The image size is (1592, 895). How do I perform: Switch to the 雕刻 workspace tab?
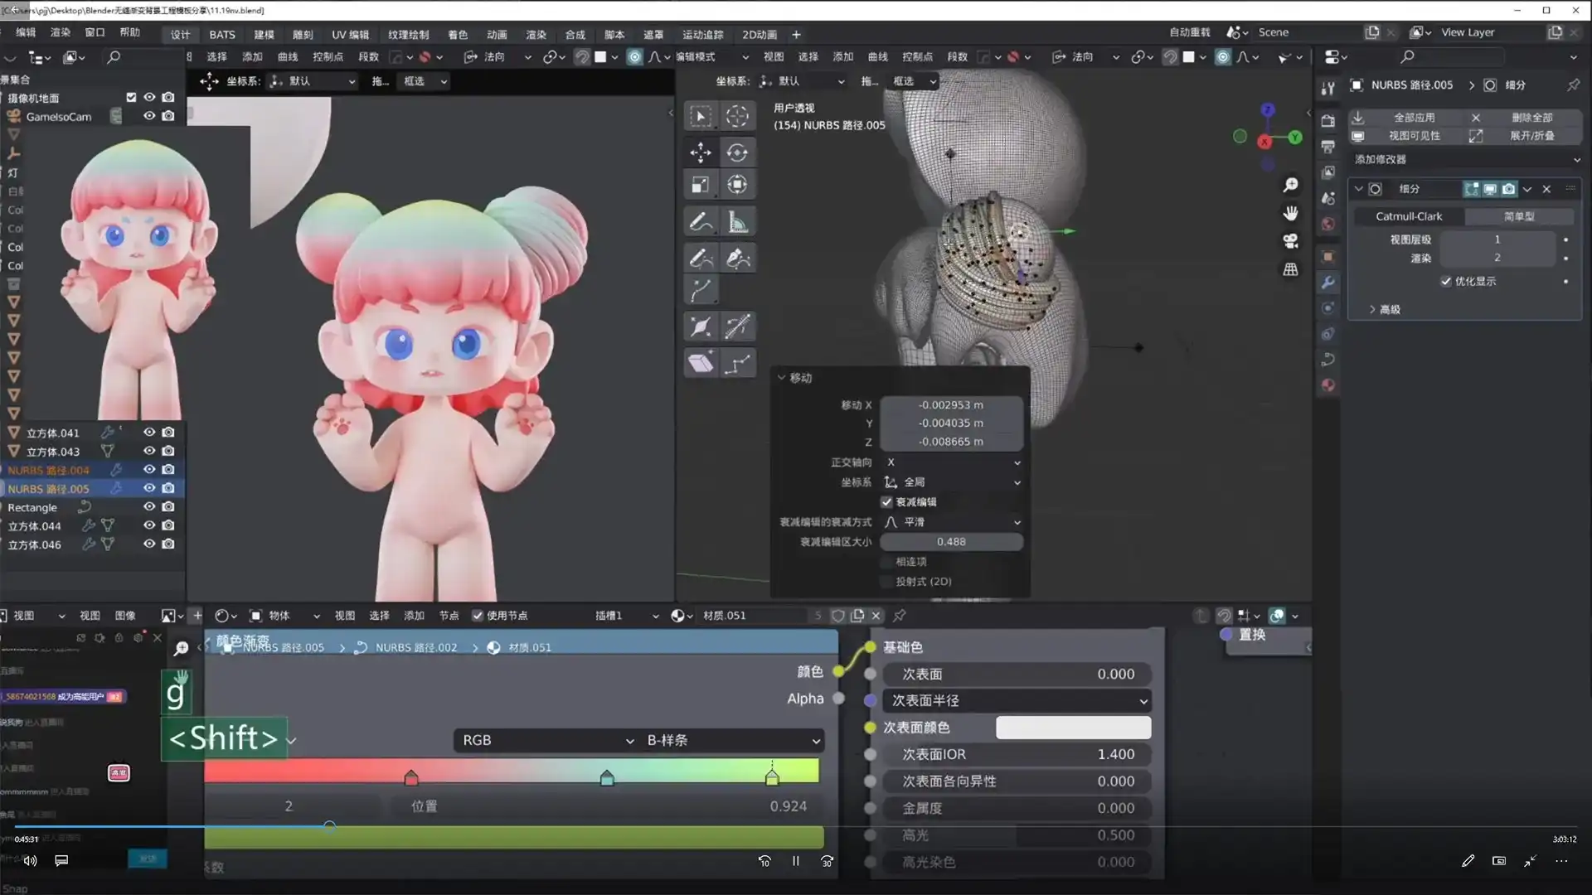click(x=302, y=34)
